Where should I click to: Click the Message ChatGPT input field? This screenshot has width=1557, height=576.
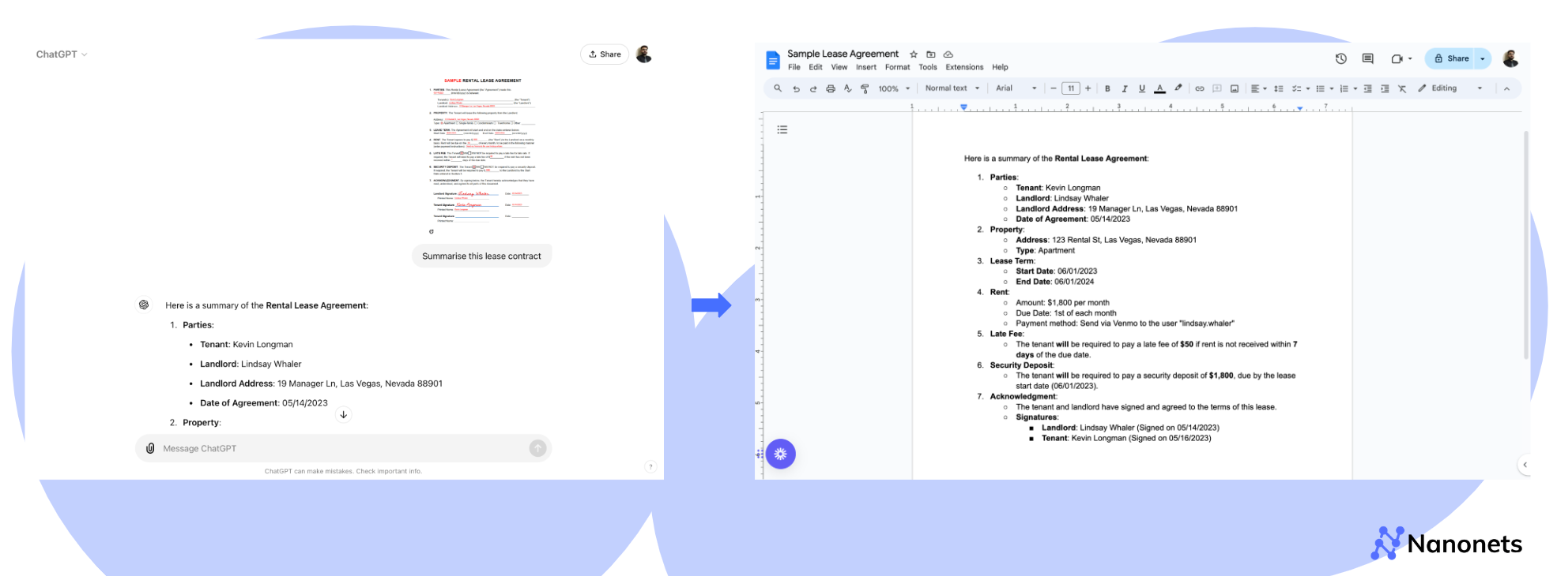click(343, 448)
